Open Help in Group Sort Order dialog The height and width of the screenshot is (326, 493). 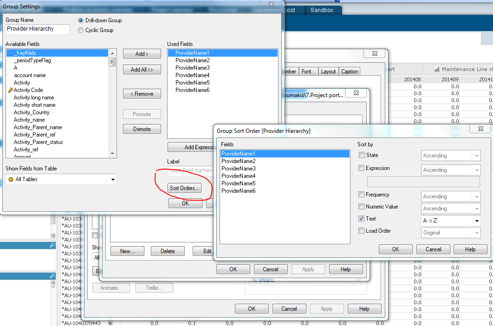tap(470, 249)
